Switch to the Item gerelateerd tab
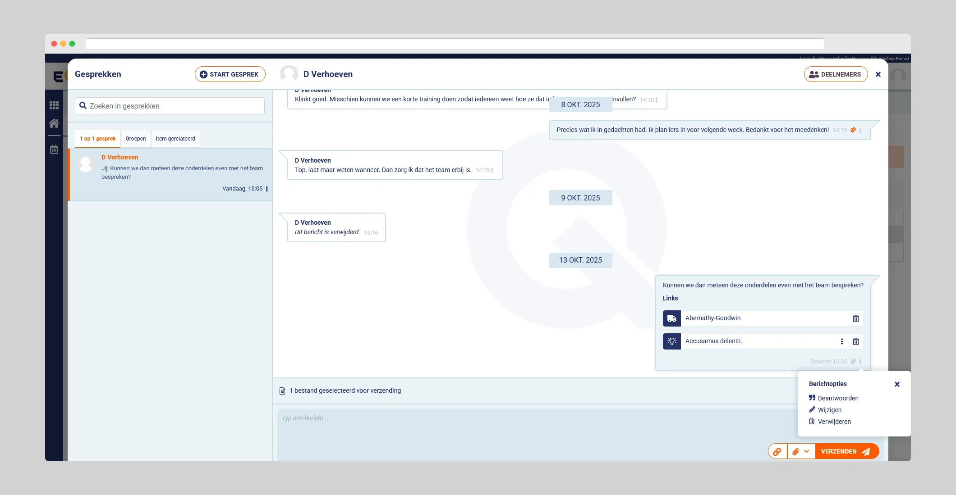Image resolution: width=956 pixels, height=495 pixels. [x=175, y=139]
